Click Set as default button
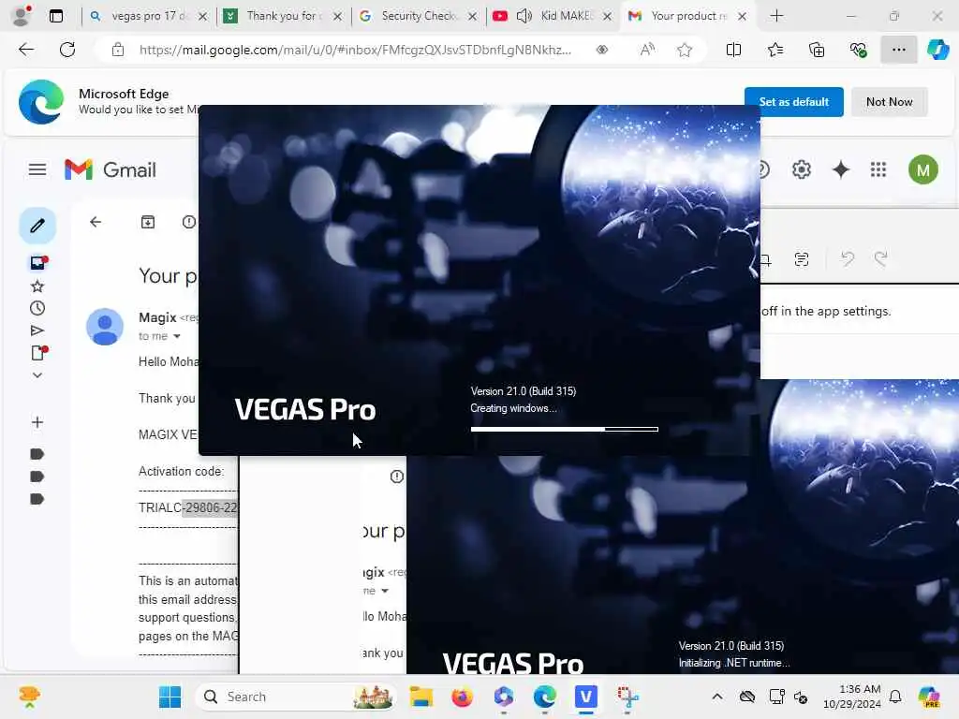 pyautogui.click(x=793, y=102)
